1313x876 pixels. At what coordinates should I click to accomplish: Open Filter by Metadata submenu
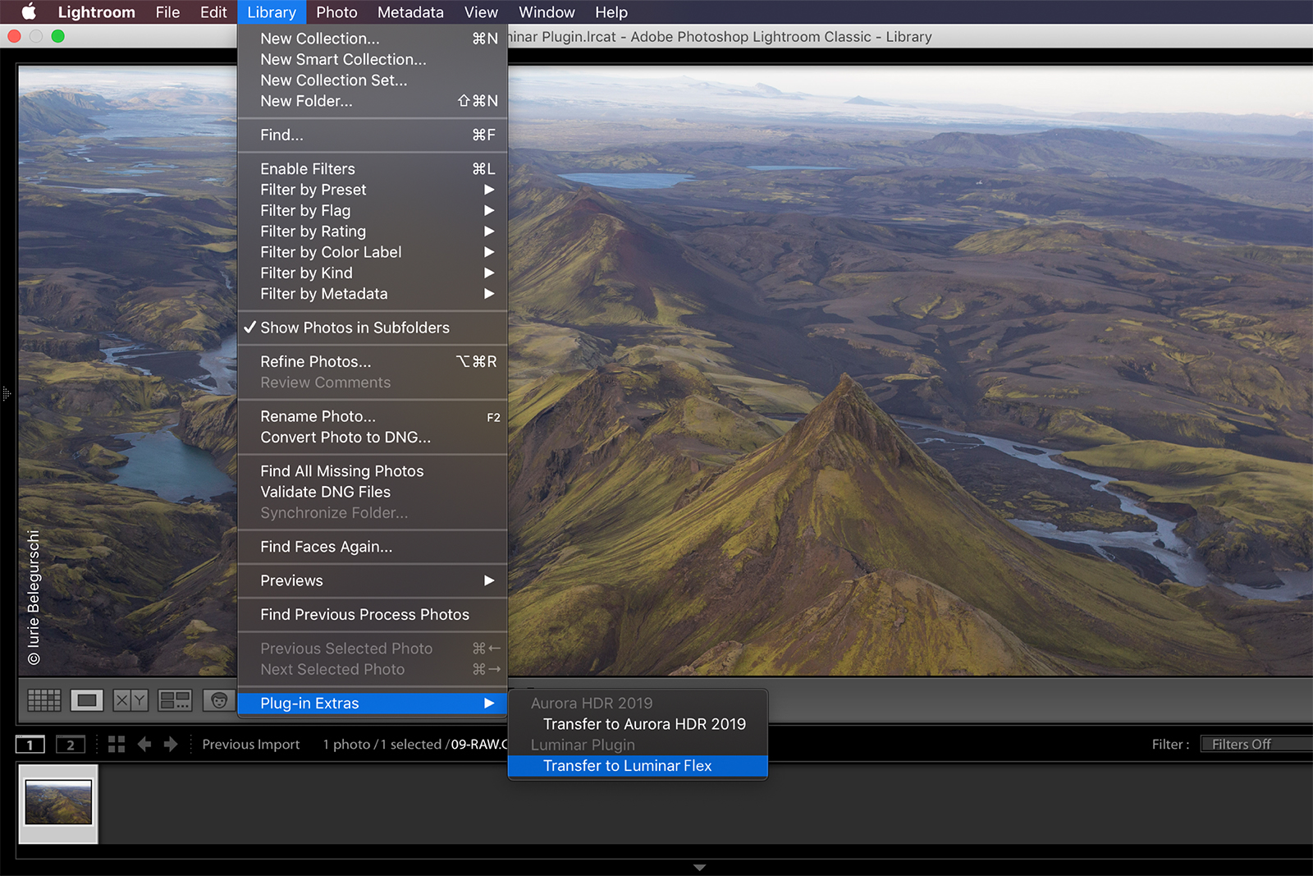coord(373,294)
